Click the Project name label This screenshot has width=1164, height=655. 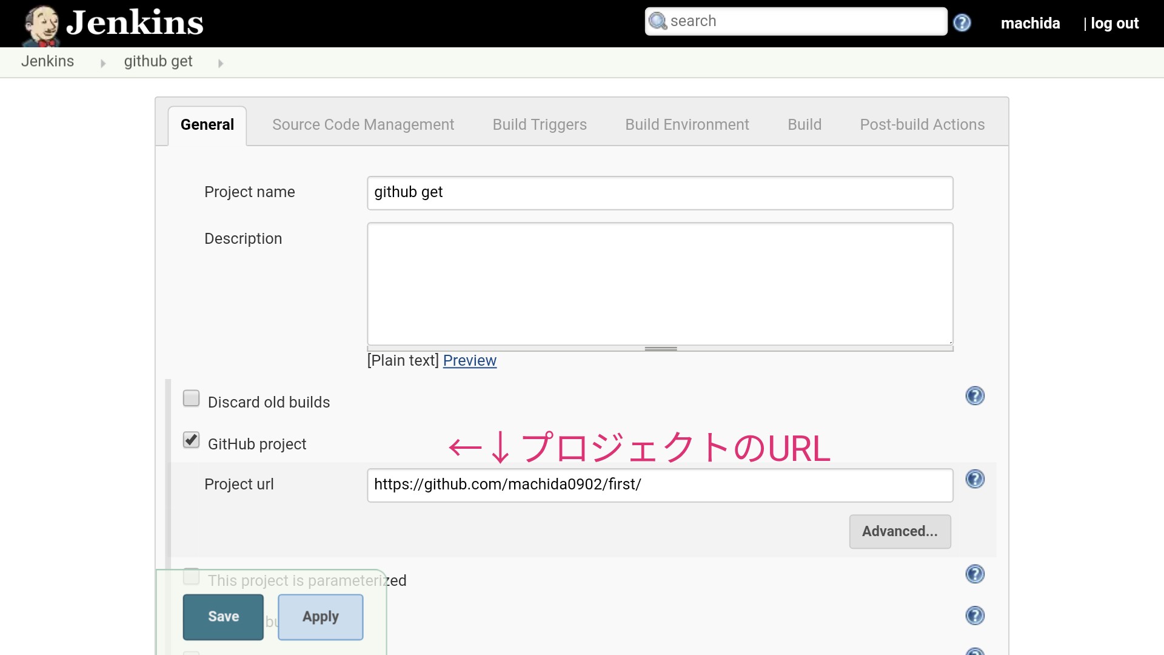point(250,192)
